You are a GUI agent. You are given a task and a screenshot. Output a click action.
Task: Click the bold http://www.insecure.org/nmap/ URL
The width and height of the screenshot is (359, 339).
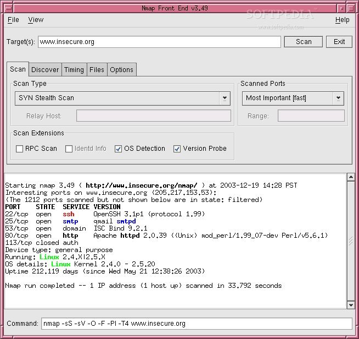coord(141,185)
